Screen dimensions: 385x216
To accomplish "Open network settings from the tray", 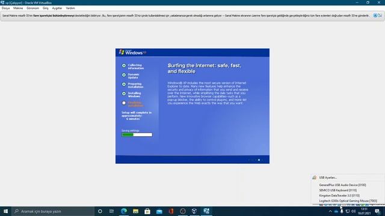I will (x=348, y=211).
